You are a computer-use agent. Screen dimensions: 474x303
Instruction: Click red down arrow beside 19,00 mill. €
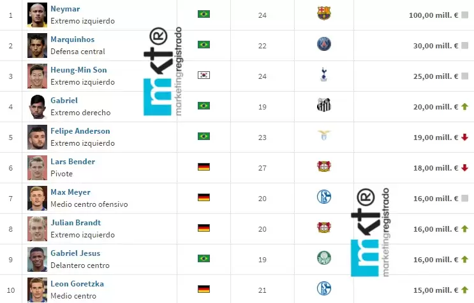(x=465, y=137)
